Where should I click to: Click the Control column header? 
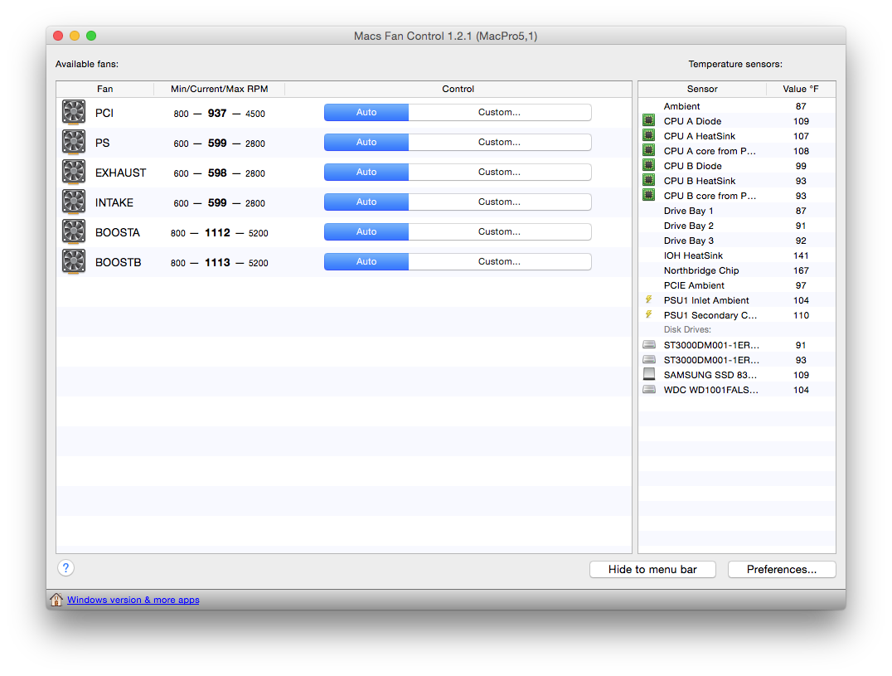click(458, 89)
